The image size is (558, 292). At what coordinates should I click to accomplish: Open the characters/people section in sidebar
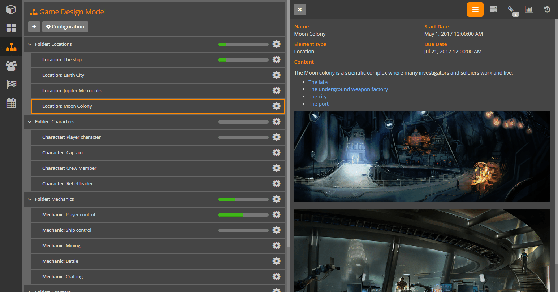(x=11, y=66)
